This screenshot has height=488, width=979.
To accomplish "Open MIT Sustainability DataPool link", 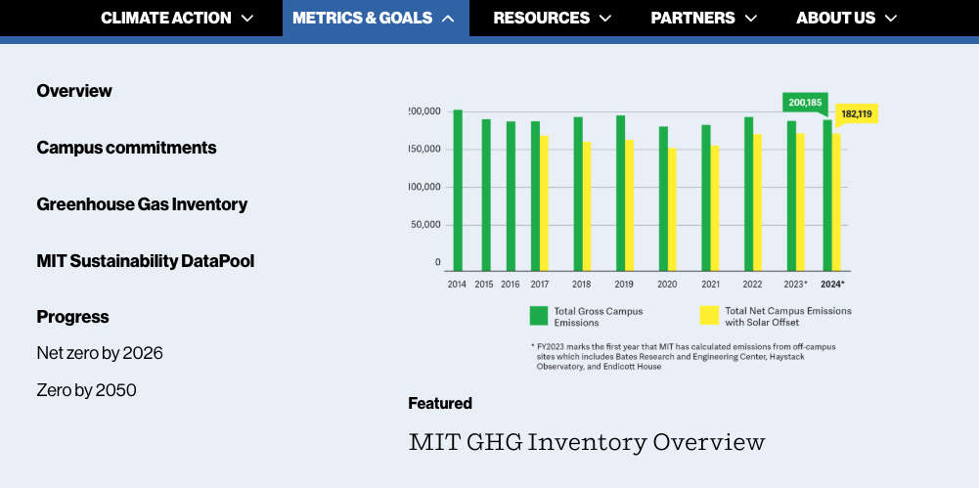I will tap(146, 261).
